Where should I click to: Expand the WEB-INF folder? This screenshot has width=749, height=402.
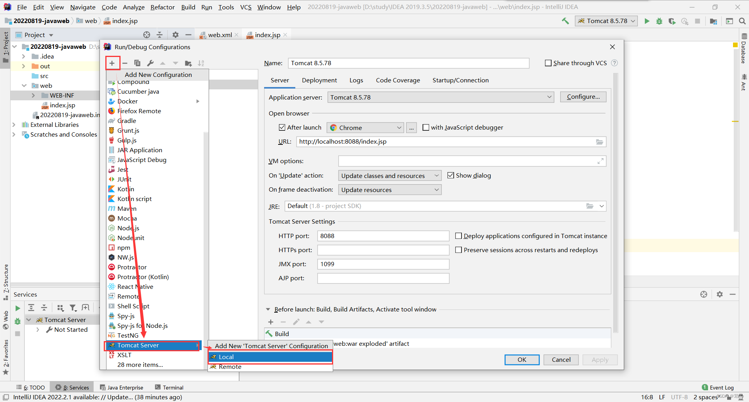(33, 95)
